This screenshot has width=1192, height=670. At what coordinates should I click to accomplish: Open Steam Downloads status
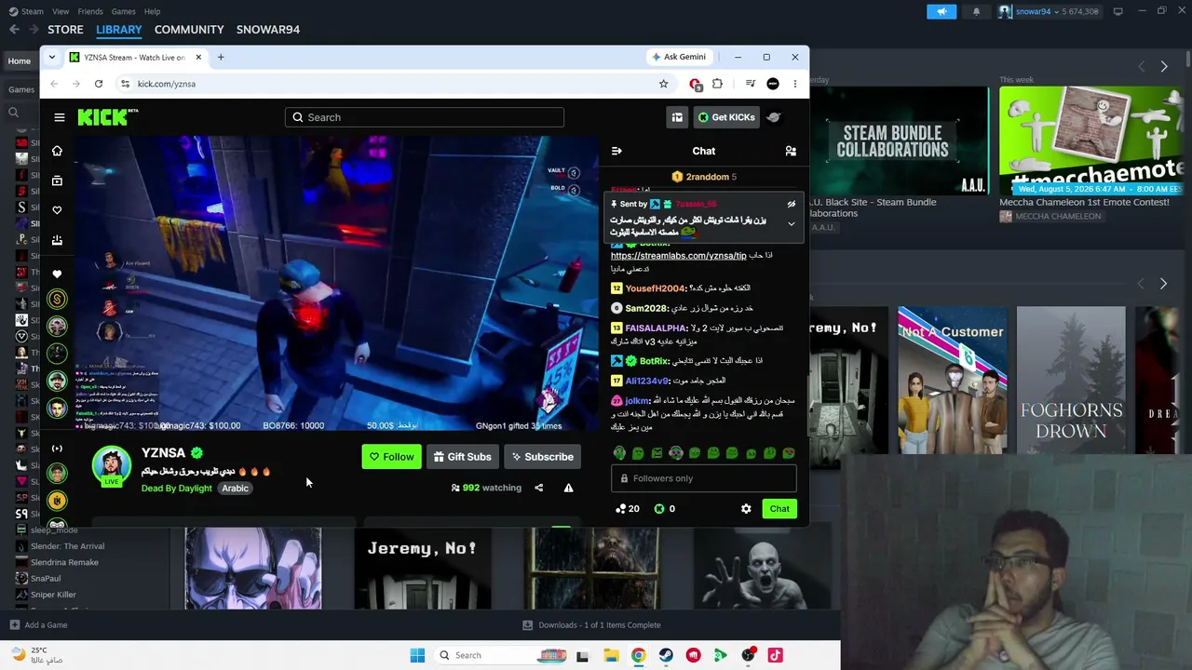591,625
